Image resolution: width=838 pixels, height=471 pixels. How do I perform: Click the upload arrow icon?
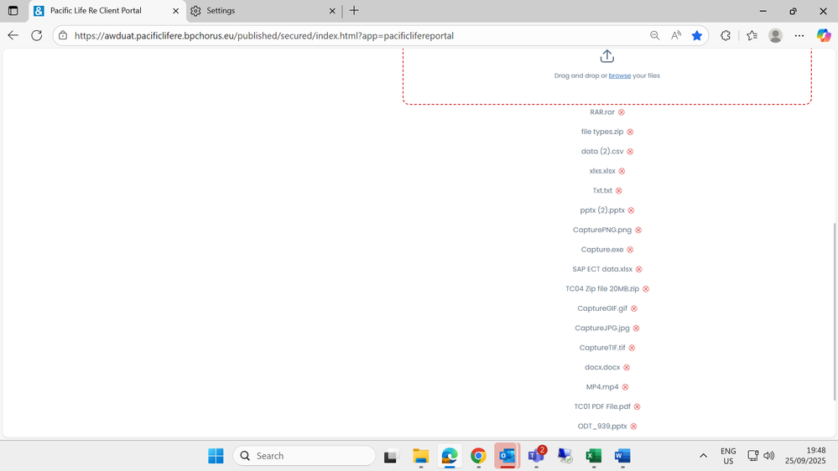[607, 56]
